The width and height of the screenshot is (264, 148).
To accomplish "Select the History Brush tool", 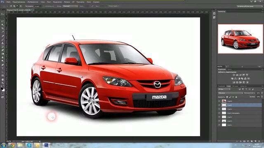I will point(2,46).
